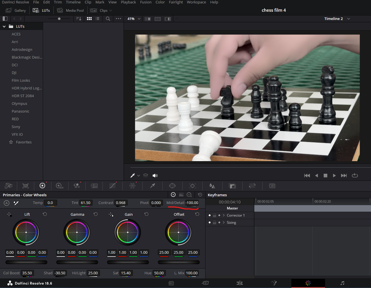Open the Tracker palette
The image size is (371, 288).
pyautogui.click(x=193, y=186)
